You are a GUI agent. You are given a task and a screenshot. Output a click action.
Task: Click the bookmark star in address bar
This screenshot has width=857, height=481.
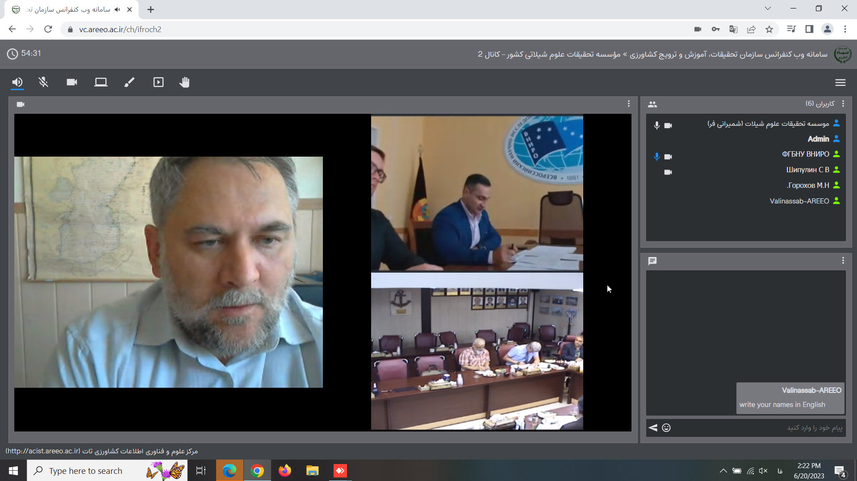(769, 29)
